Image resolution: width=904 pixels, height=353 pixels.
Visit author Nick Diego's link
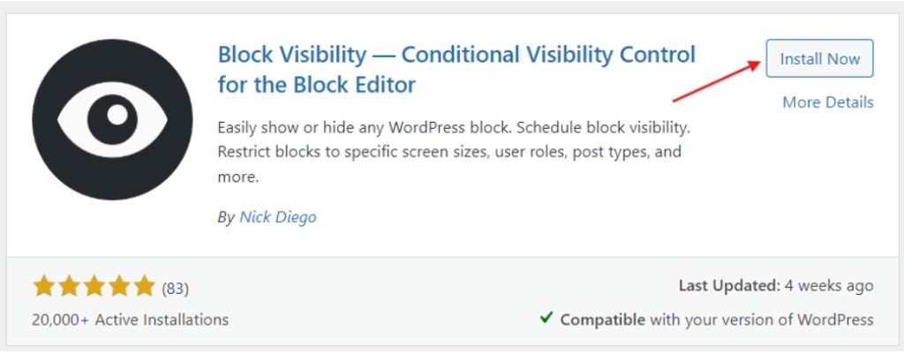coord(277,217)
